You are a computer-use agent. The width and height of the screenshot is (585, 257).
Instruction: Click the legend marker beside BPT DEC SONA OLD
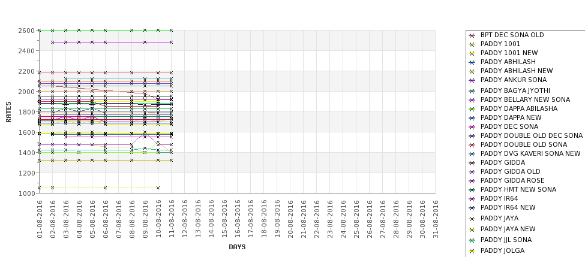(472, 35)
